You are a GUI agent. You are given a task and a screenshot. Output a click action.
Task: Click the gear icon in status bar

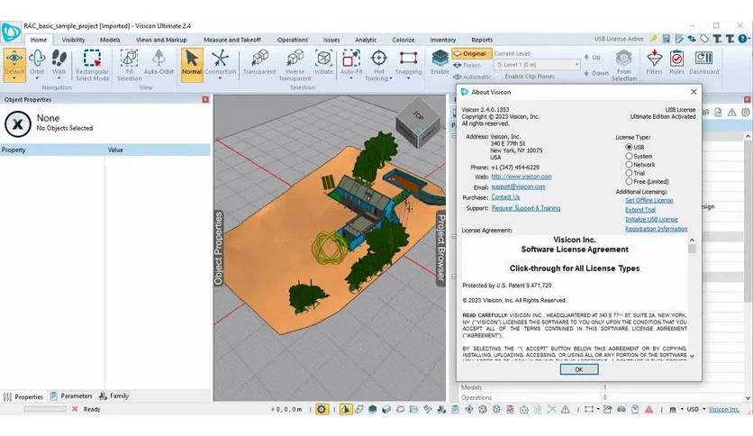click(x=322, y=409)
